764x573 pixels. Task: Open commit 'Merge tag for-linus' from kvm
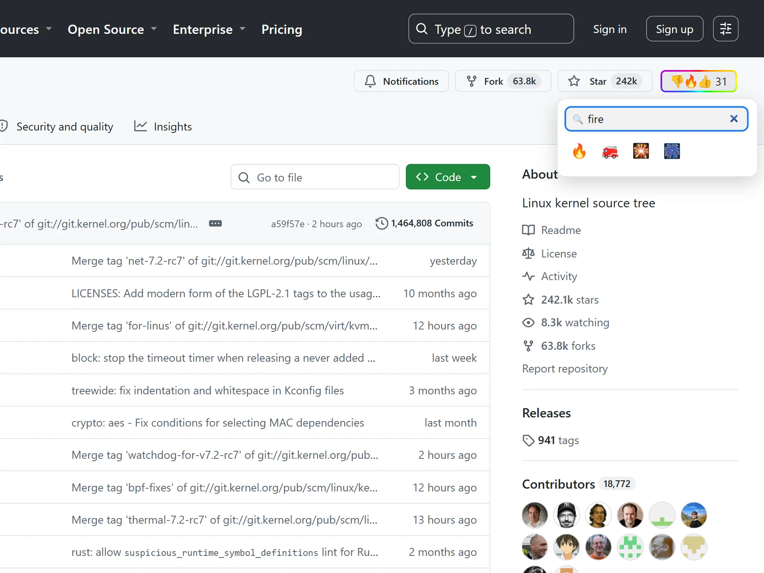(224, 325)
